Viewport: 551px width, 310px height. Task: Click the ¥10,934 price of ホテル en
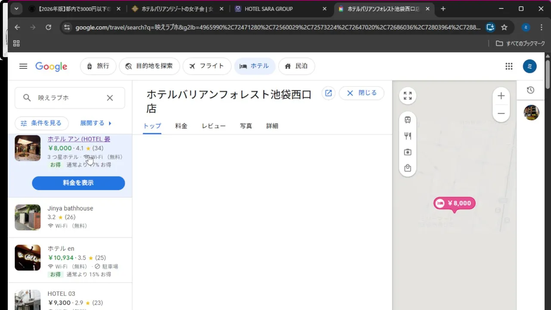61,258
